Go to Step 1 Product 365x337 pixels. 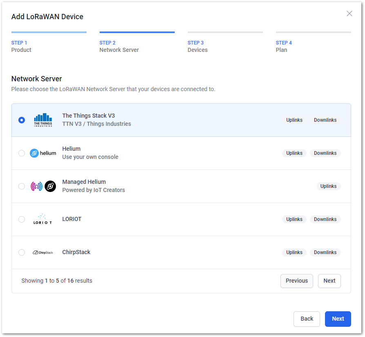pos(49,46)
